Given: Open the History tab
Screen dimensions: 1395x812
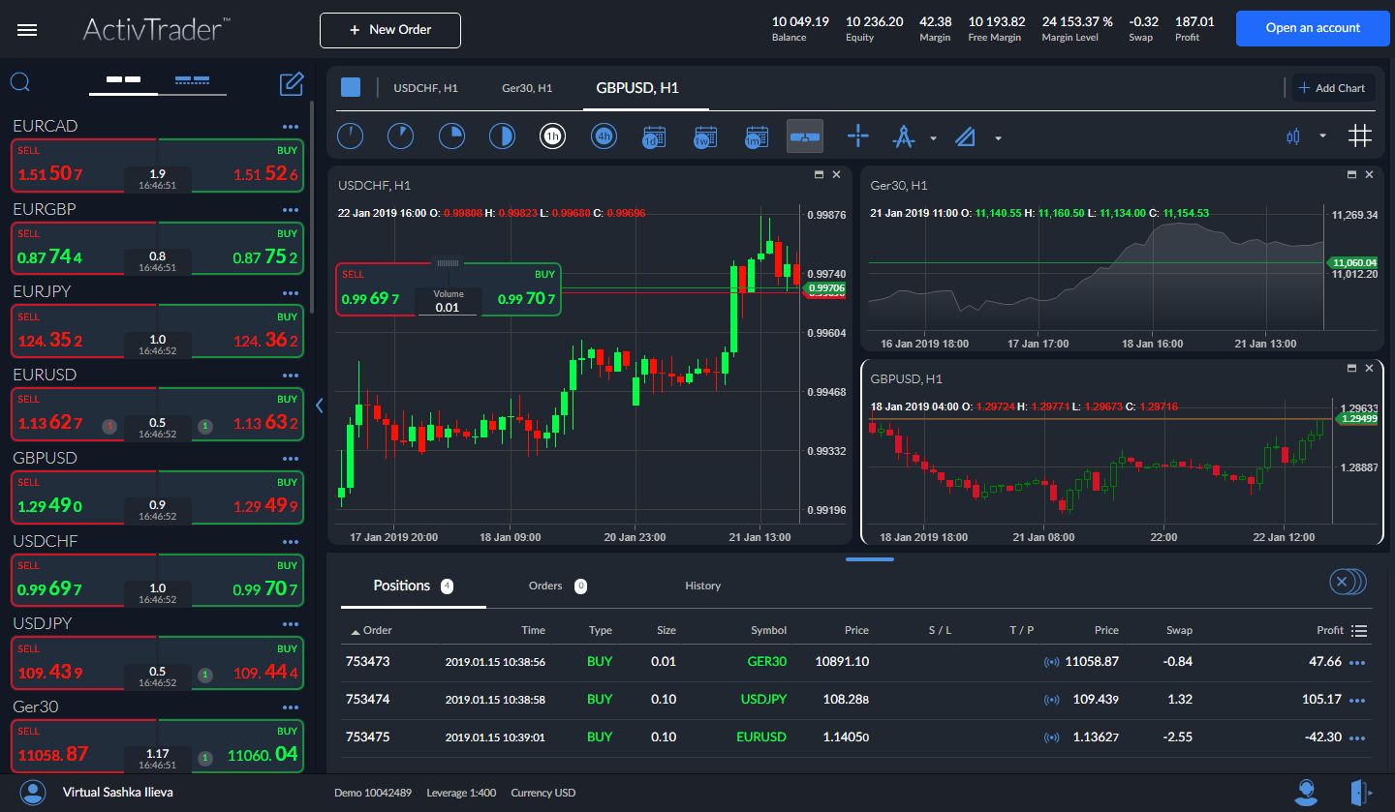Looking at the screenshot, I should coord(702,586).
